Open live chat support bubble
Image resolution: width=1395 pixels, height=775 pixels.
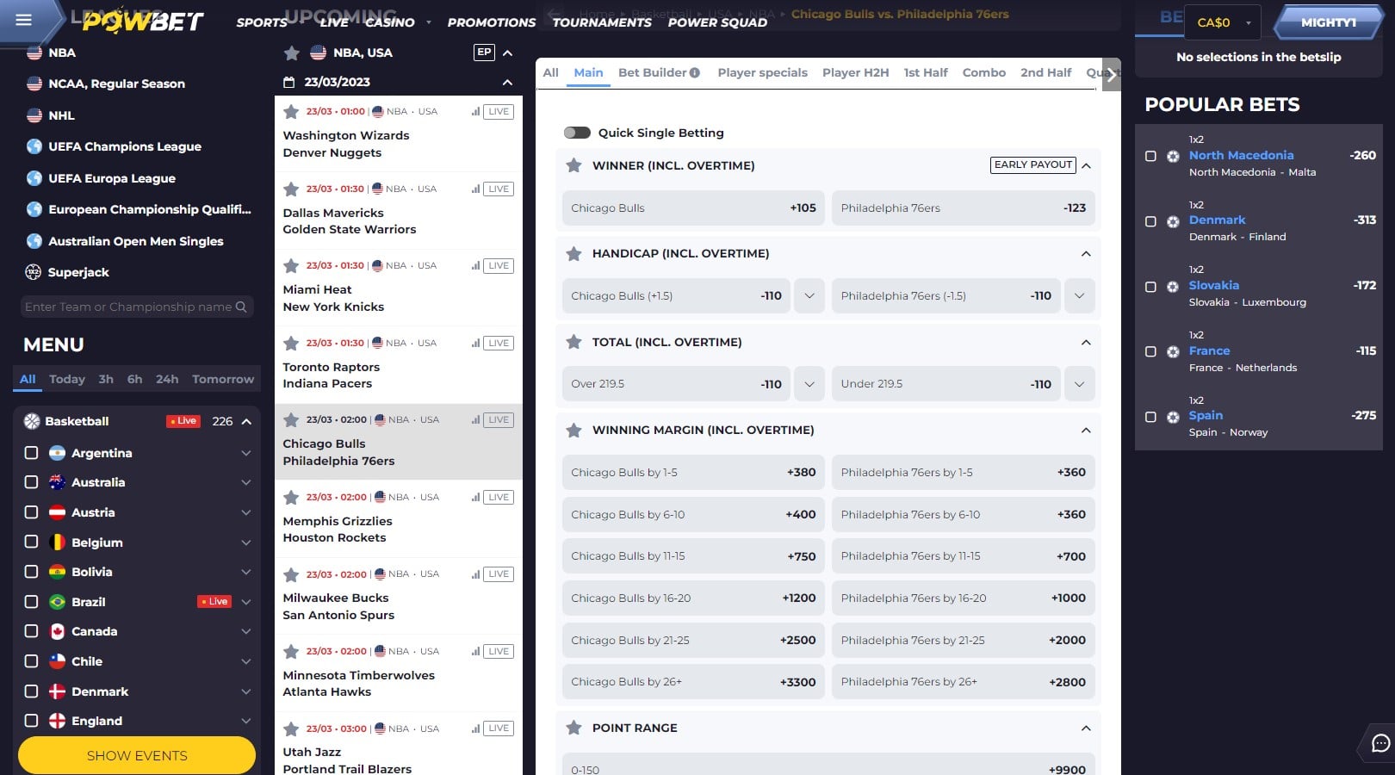coord(1380,743)
